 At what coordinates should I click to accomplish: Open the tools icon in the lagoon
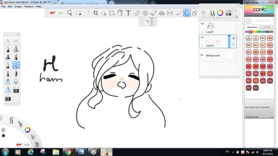[x=12, y=120]
